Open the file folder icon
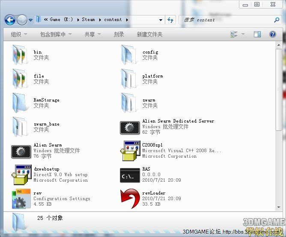The height and width of the screenshot is (237, 286). (x=21, y=79)
